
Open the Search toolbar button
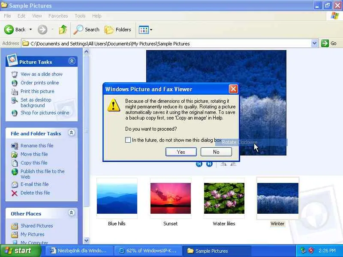87,30
